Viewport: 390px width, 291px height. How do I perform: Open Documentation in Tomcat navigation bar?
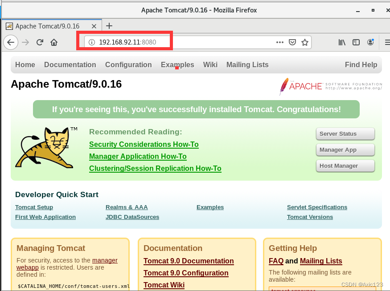click(x=70, y=65)
